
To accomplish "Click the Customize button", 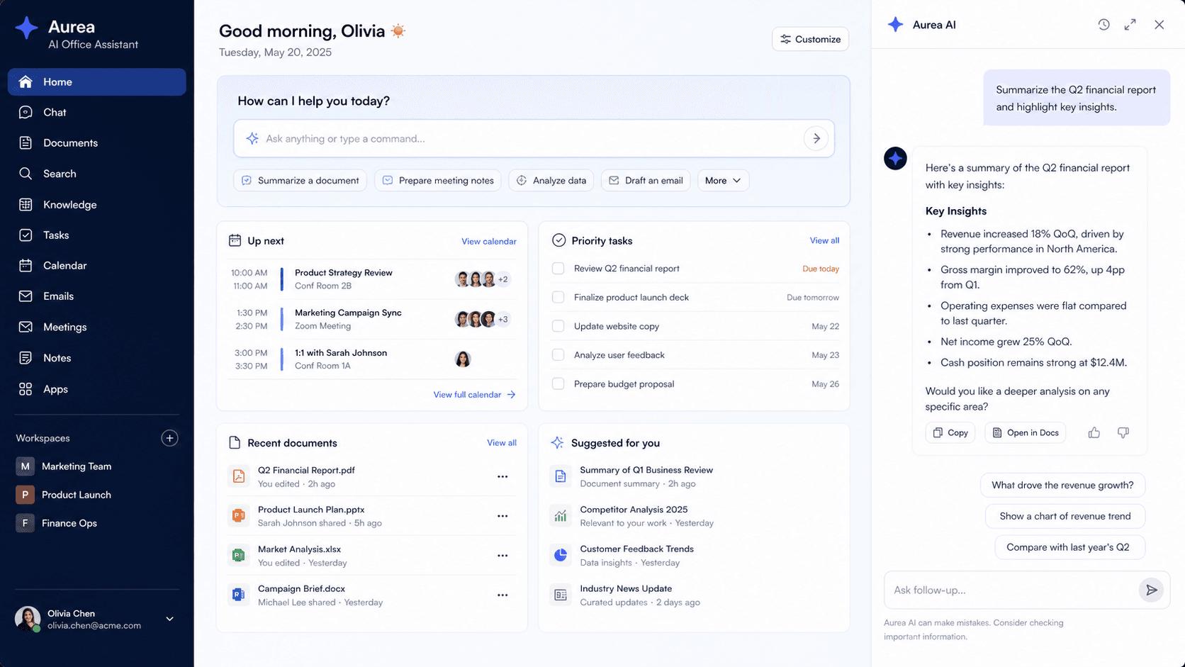I will point(810,39).
